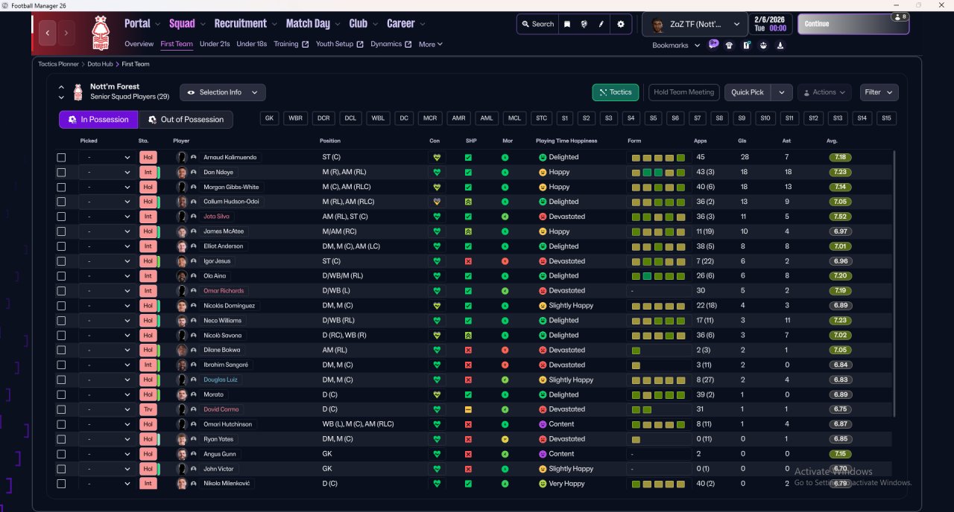The image size is (954, 512).
Task: Open the bookmark icon next to Search
Action: [567, 24]
